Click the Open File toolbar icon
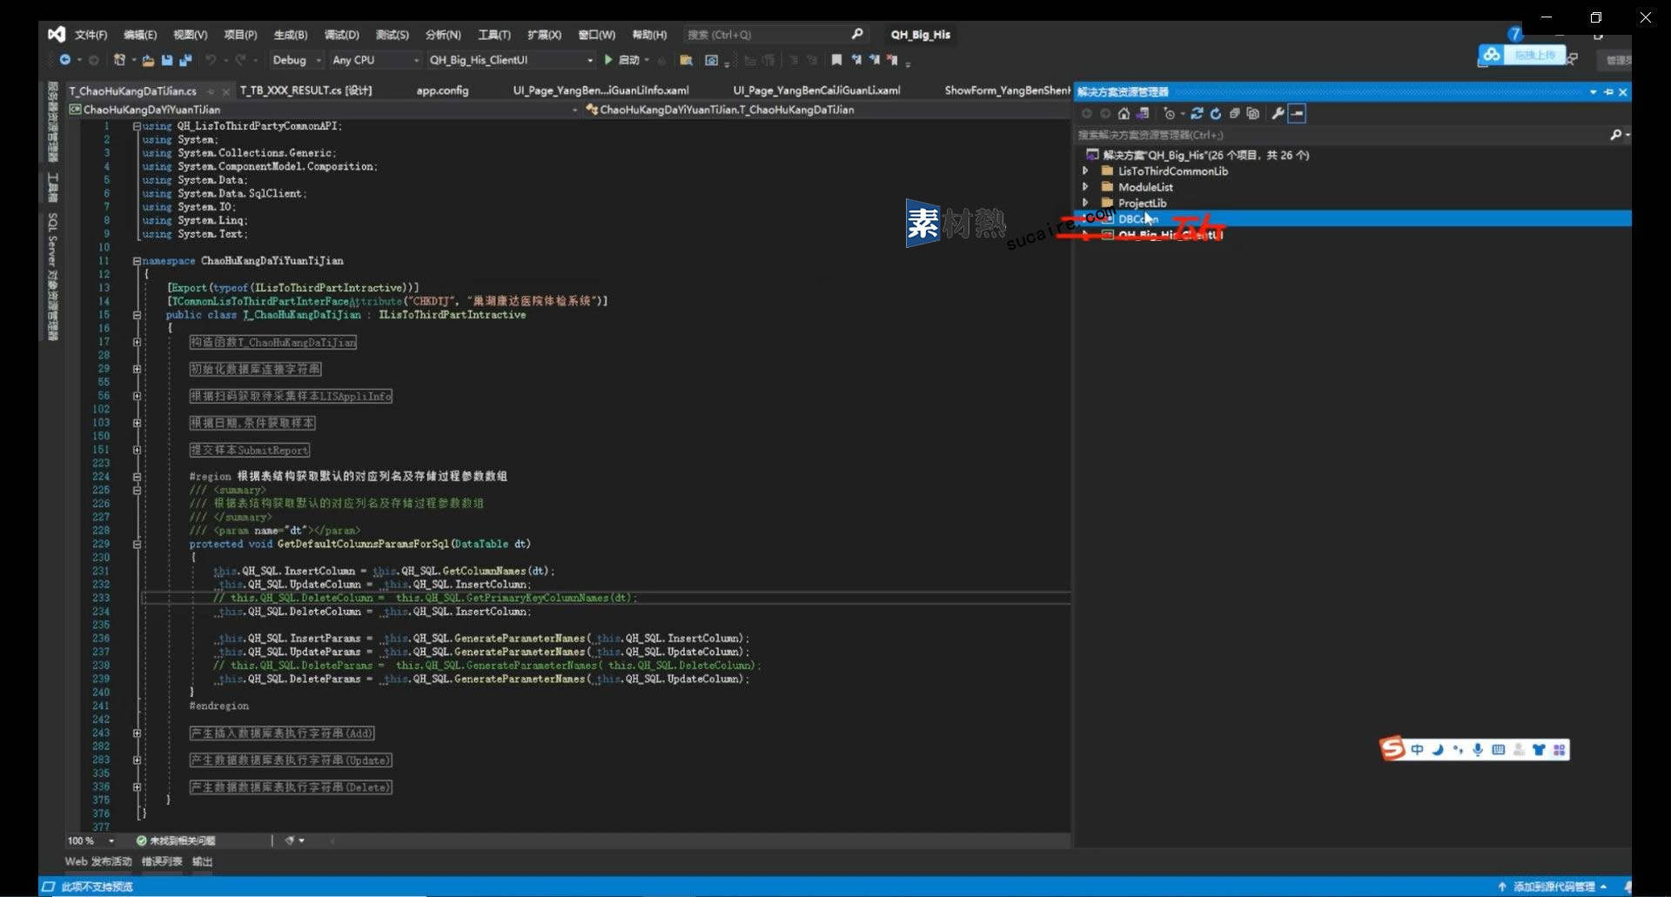This screenshot has height=897, width=1671. pyautogui.click(x=148, y=60)
